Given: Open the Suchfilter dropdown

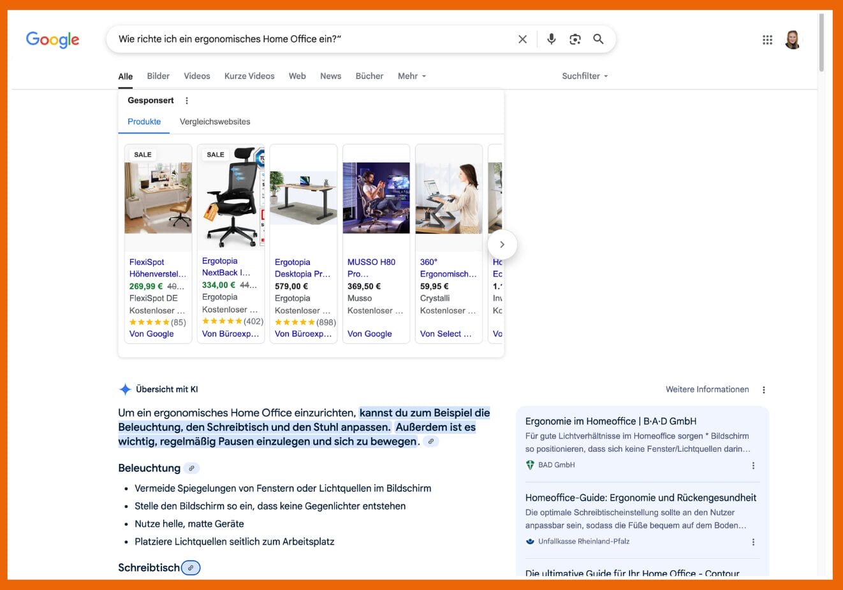Looking at the screenshot, I should coord(584,76).
